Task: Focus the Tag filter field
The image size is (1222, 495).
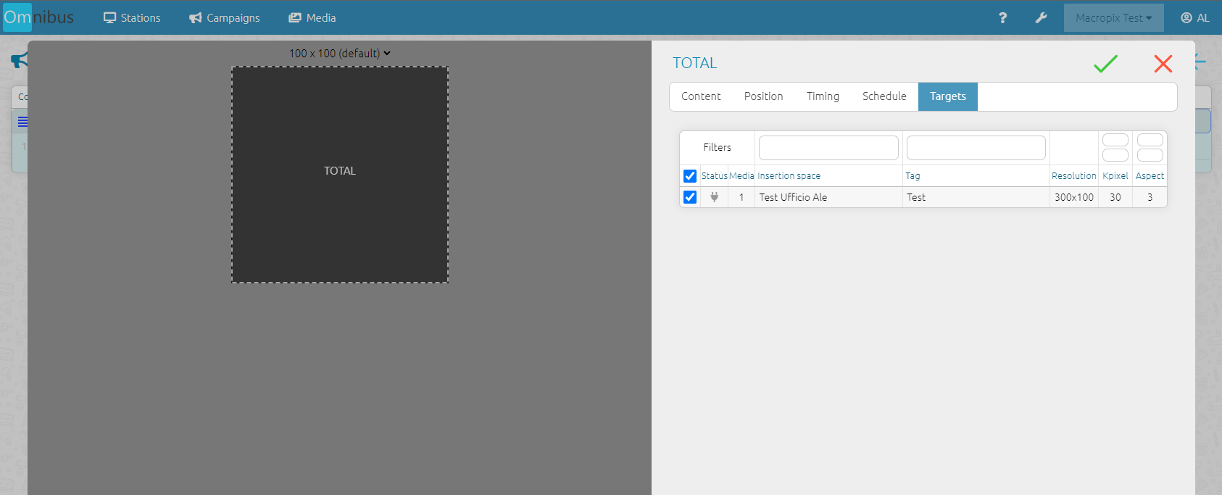Action: pos(976,148)
